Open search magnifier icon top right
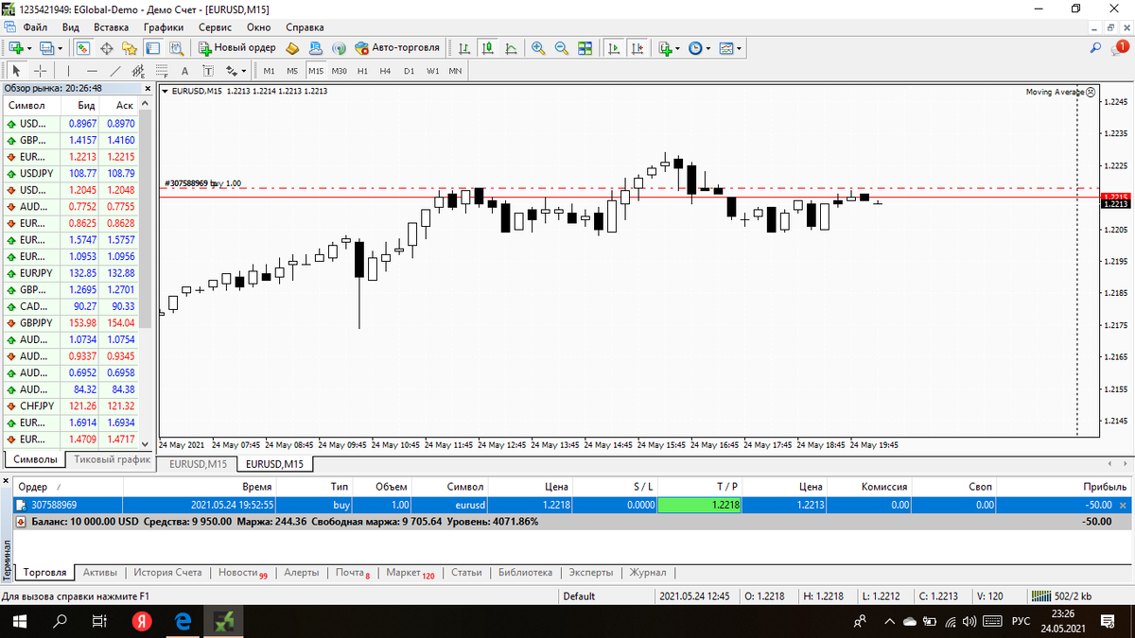Viewport: 1135px width, 638px height. pyautogui.click(x=1096, y=47)
